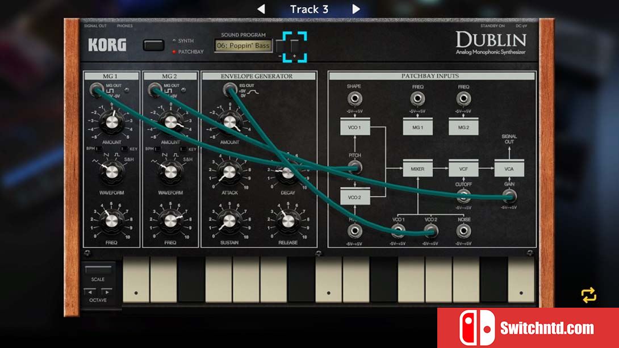The height and width of the screenshot is (348, 619).
Task: Click the GAIN input jack
Action: 509,195
